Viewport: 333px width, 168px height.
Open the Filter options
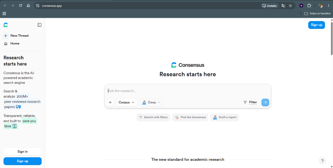coord(250,102)
